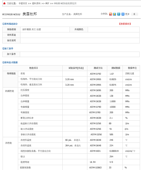Click PET/FR530 NC010/ title text
This screenshot has width=141, height=170.
click(11, 14)
